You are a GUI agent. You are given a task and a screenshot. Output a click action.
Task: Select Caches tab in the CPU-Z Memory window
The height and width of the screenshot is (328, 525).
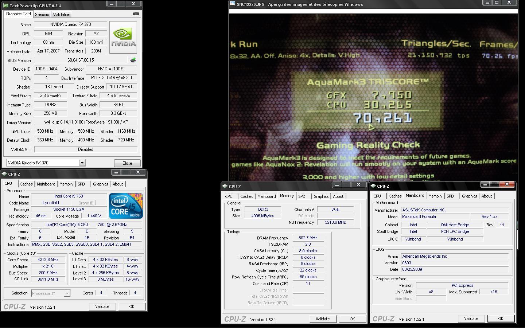(247, 196)
